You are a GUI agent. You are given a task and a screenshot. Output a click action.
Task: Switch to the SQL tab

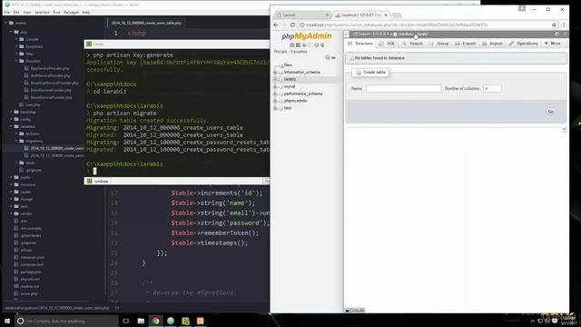click(x=387, y=44)
